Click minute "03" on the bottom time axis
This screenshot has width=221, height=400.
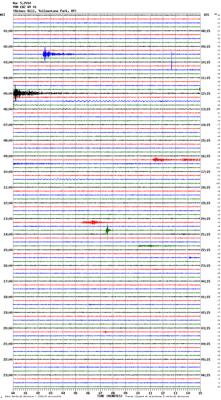click(50, 393)
